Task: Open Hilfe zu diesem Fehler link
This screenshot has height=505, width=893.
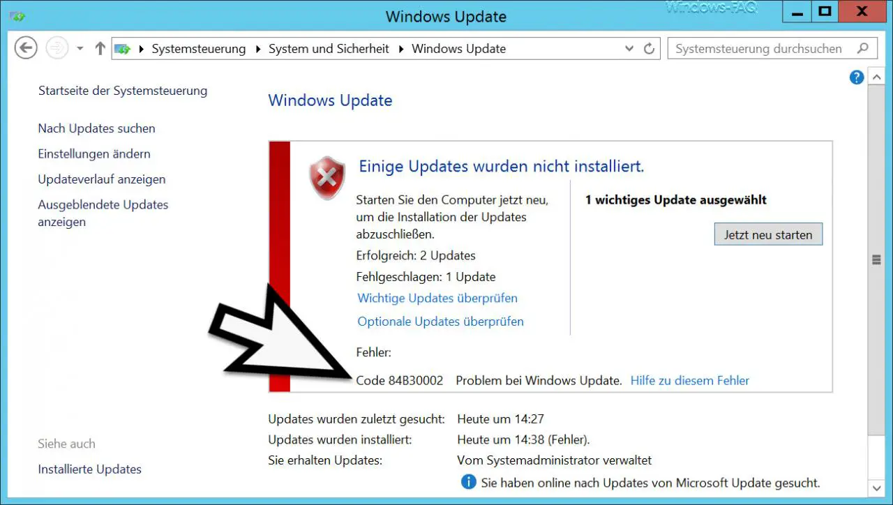Action: pyautogui.click(x=690, y=380)
